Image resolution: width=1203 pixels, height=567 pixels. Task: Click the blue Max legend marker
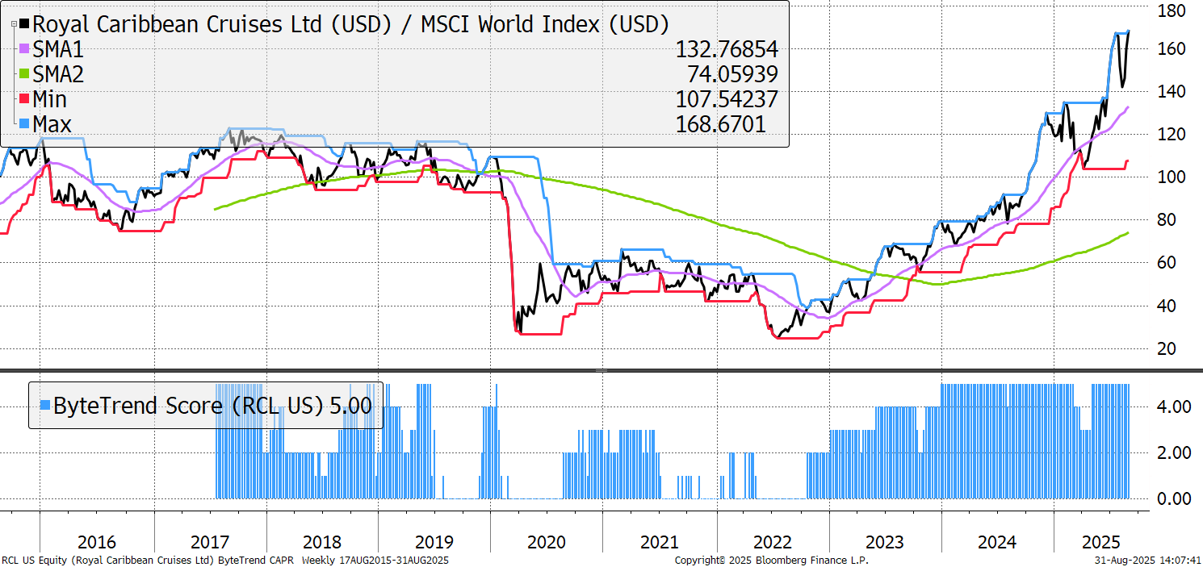(23, 125)
